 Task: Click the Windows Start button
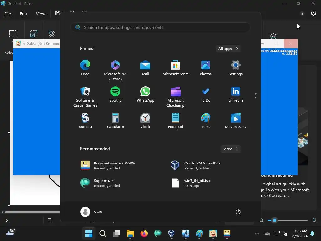[89, 233]
